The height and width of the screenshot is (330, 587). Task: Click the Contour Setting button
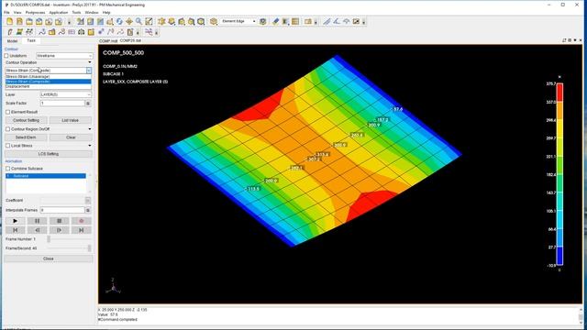27,120
